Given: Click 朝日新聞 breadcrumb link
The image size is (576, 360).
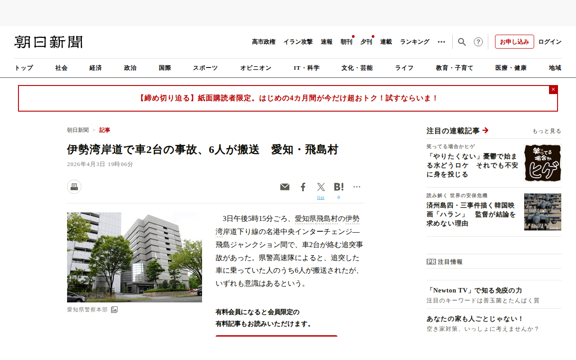Looking at the screenshot, I should [x=78, y=130].
